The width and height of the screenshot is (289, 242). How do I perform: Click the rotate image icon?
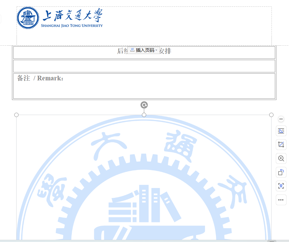(281, 172)
